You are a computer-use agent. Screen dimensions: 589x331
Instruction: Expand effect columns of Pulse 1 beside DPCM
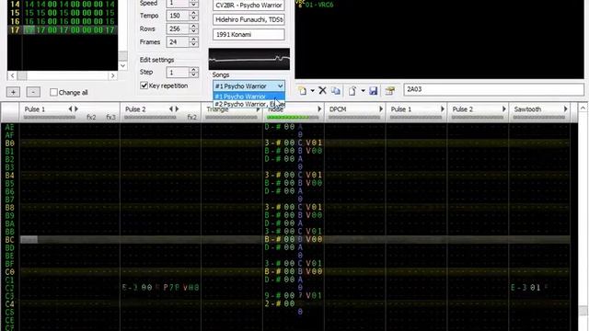(443, 108)
